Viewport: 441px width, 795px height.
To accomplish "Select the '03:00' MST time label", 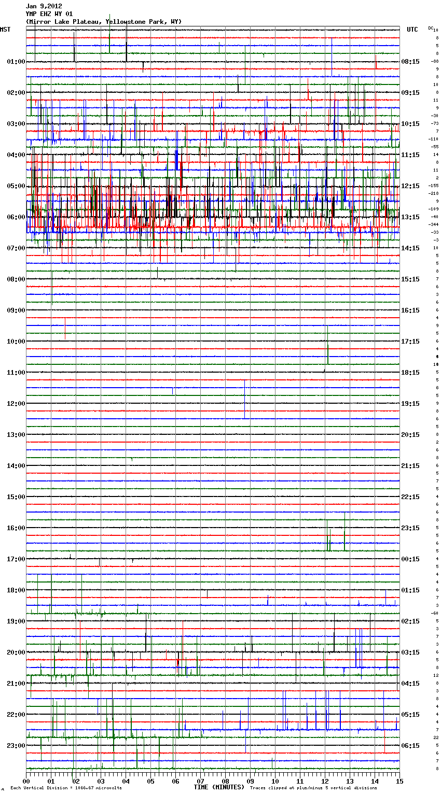I will point(16,124).
